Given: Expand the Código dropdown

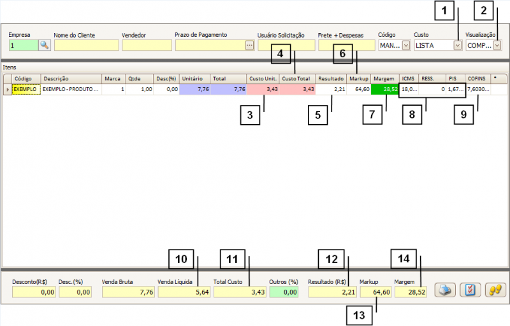Looking at the screenshot, I should (x=406, y=45).
